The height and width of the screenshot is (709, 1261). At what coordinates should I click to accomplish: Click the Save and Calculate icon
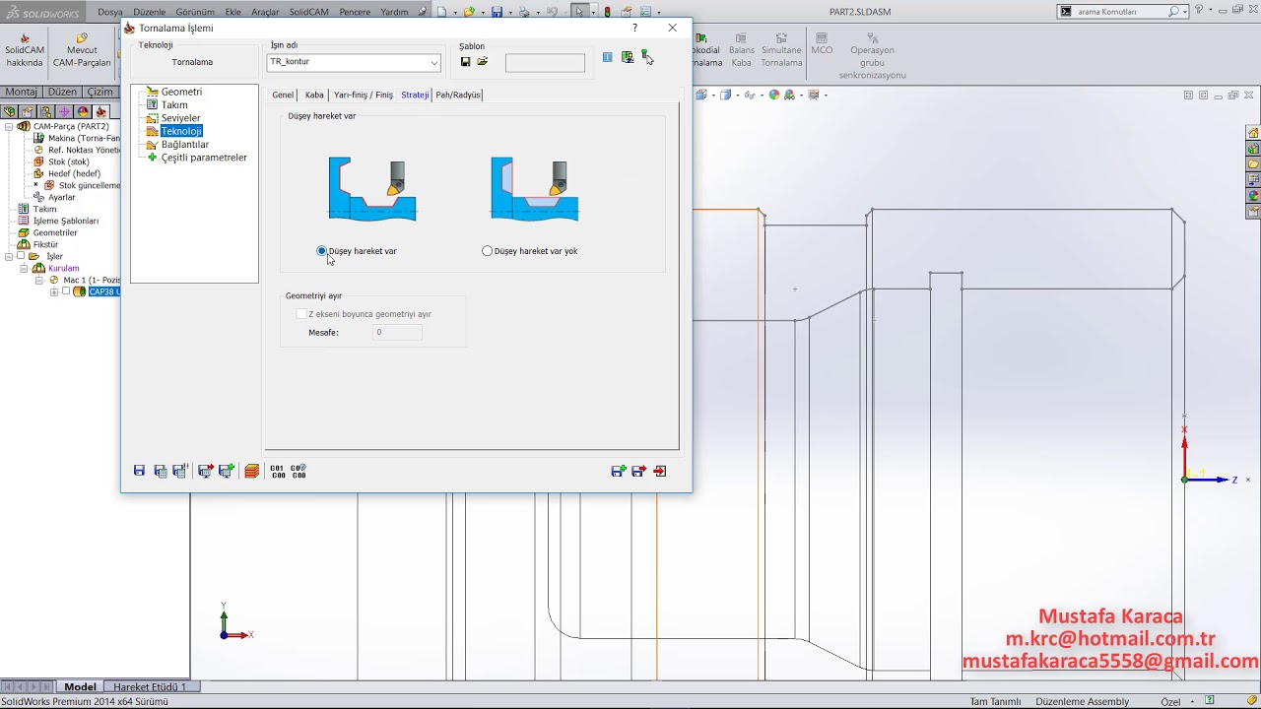tap(160, 472)
